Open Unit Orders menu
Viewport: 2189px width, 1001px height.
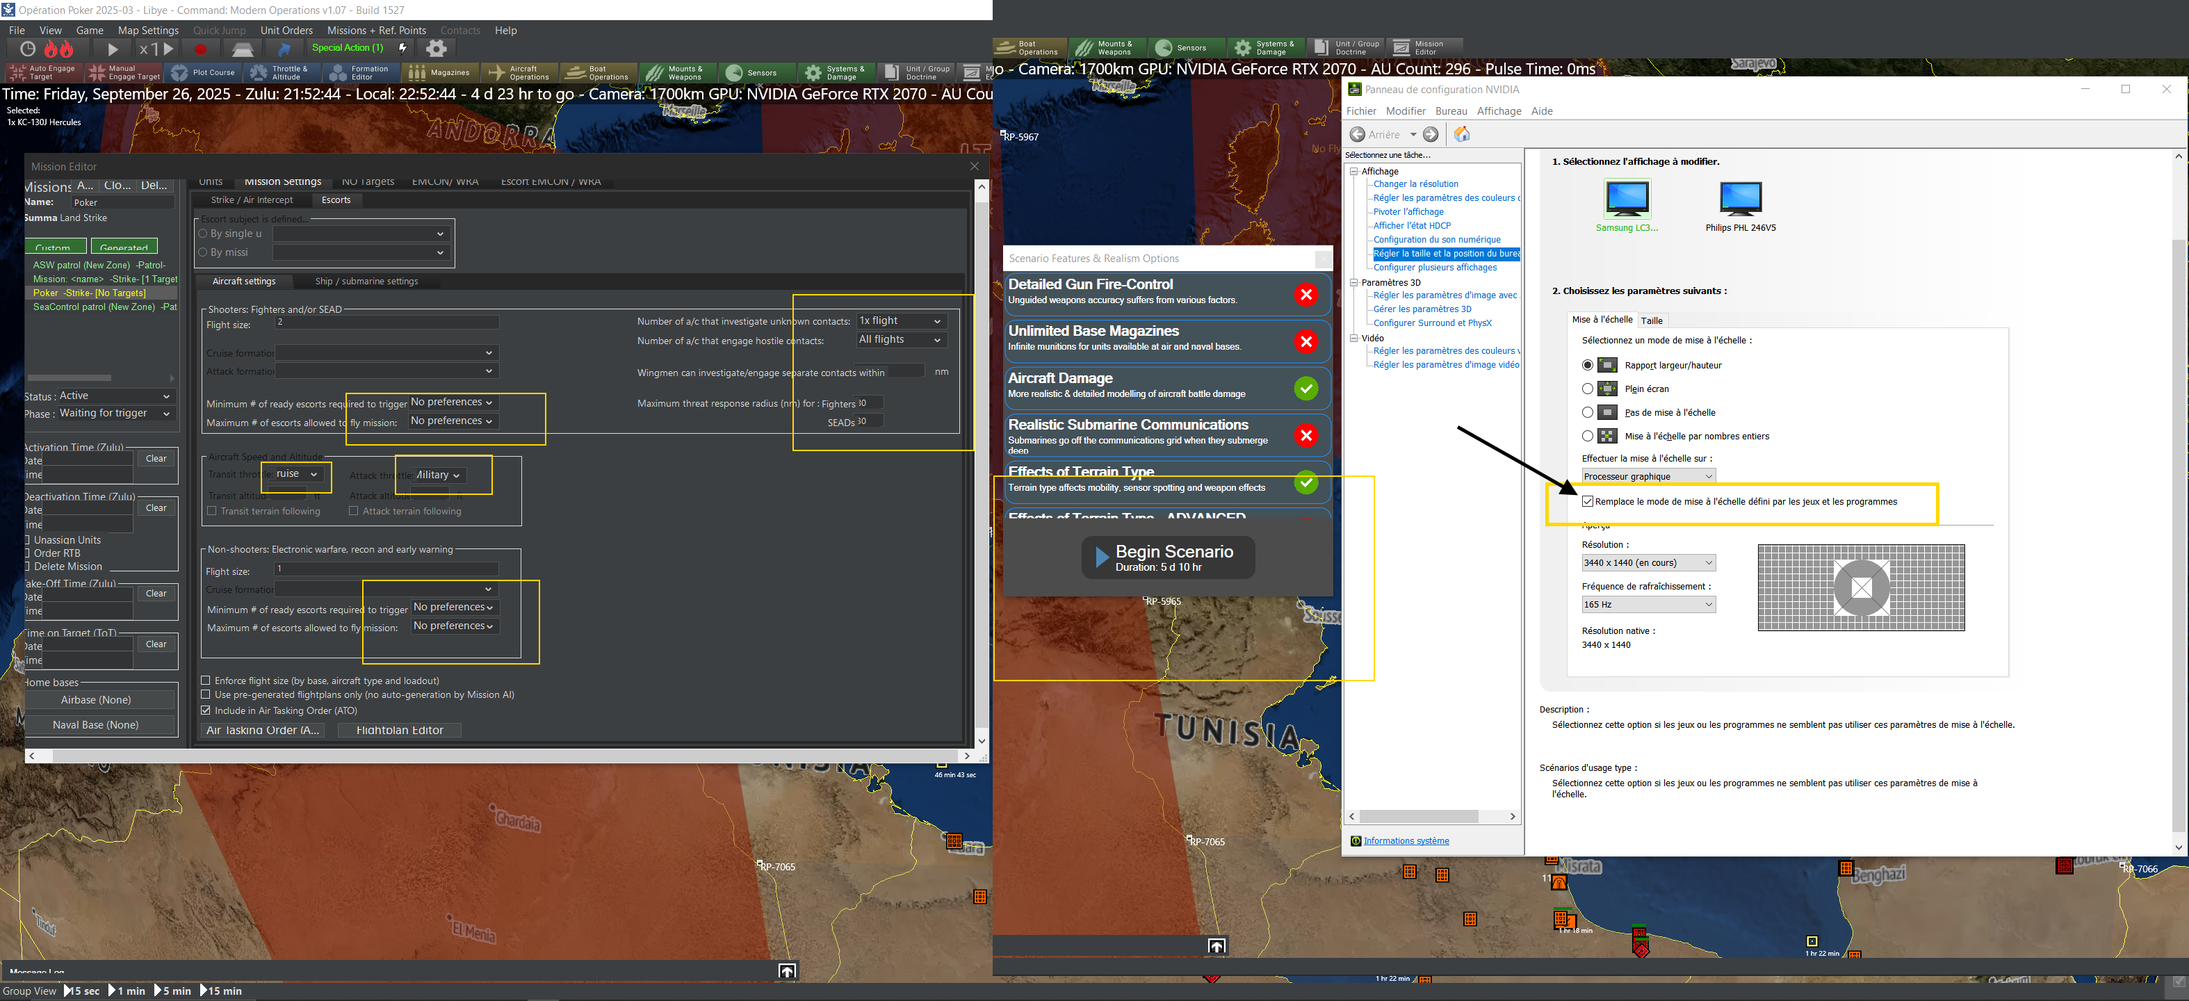coord(286,31)
